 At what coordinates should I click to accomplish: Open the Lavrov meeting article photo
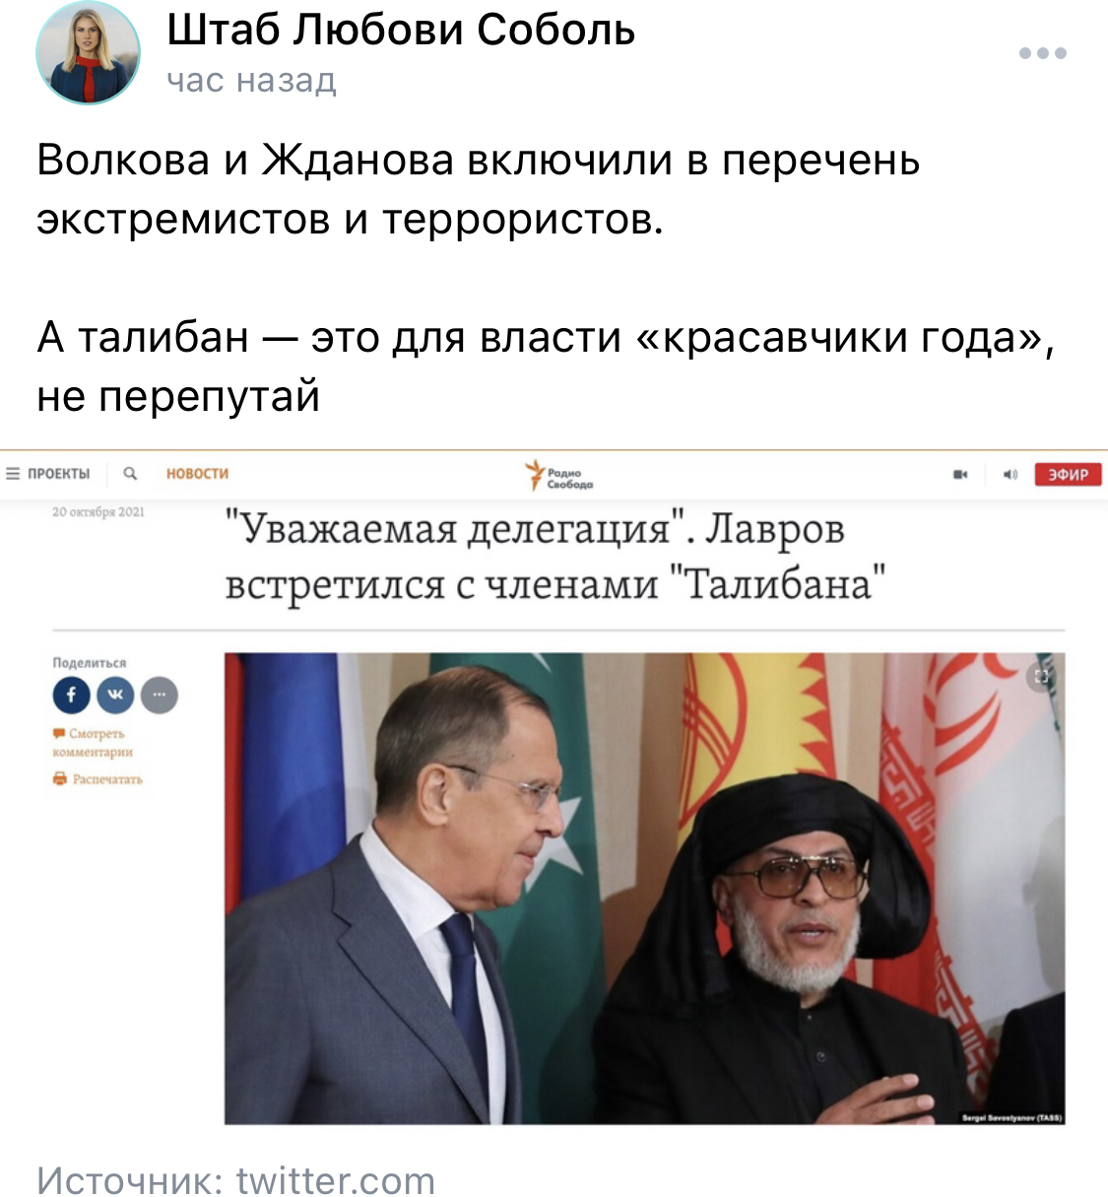click(644, 888)
